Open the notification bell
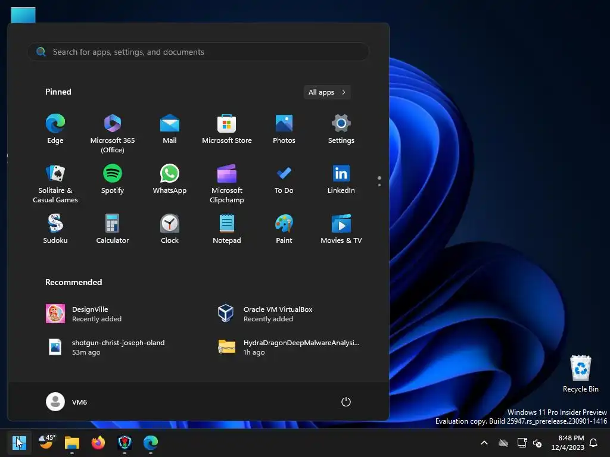The width and height of the screenshot is (610, 457). tap(594, 443)
